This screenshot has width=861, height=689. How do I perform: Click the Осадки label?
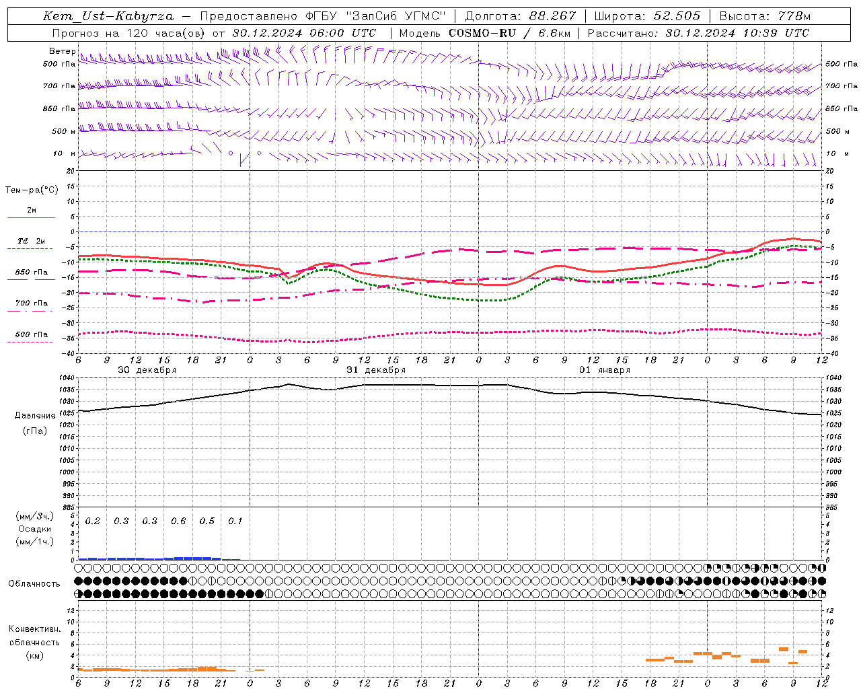click(x=35, y=529)
